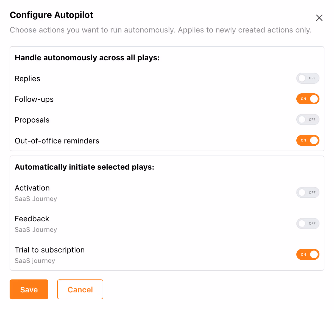Click the Replies label text

(x=27, y=79)
